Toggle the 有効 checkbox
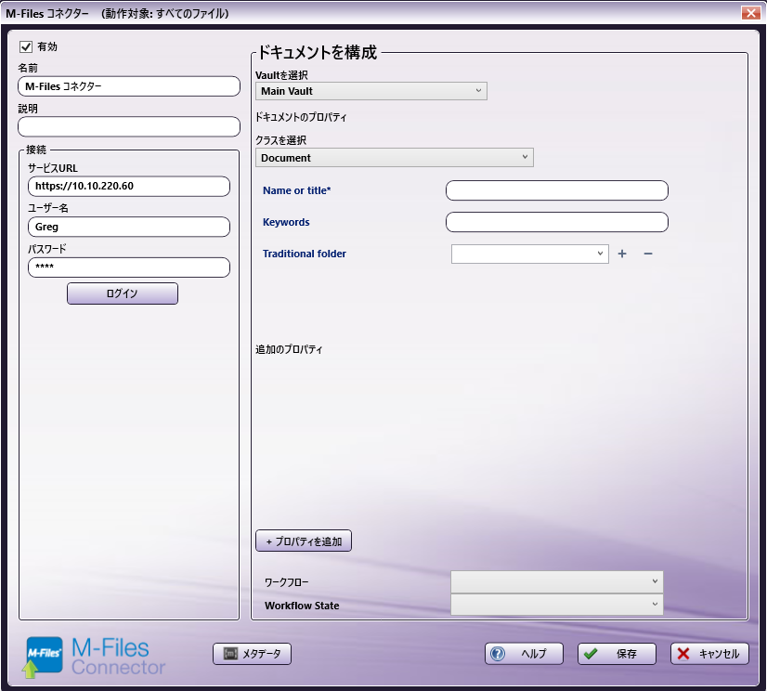This screenshot has height=691, width=767. tap(26, 46)
